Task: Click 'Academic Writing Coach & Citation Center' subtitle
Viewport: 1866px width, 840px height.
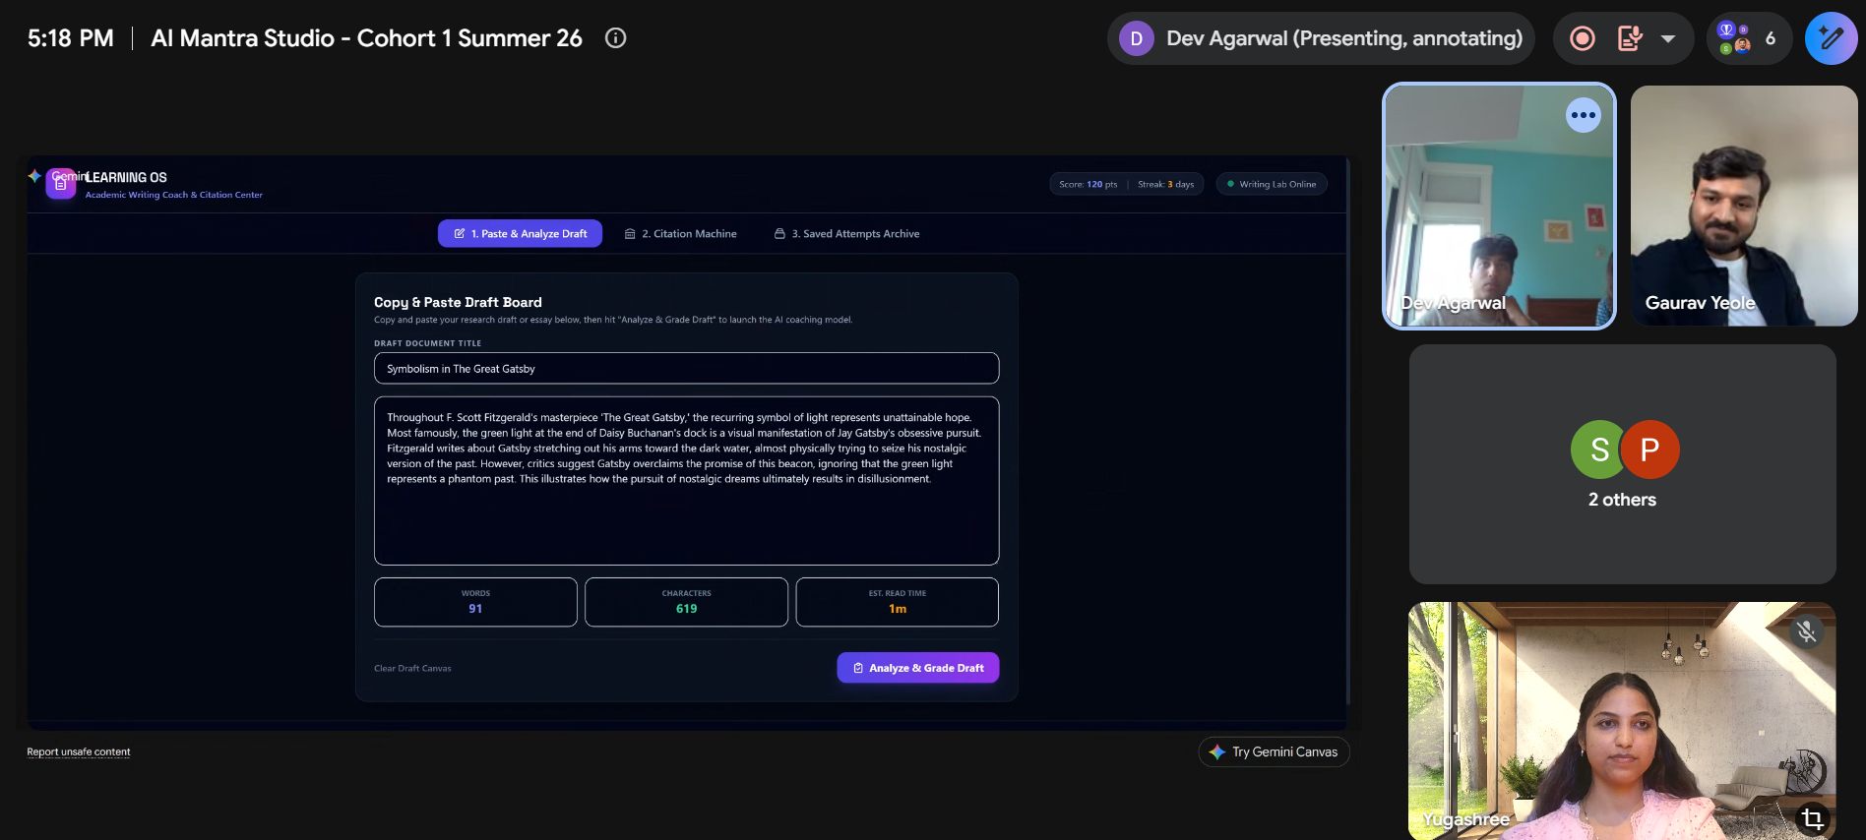Action: (174, 195)
